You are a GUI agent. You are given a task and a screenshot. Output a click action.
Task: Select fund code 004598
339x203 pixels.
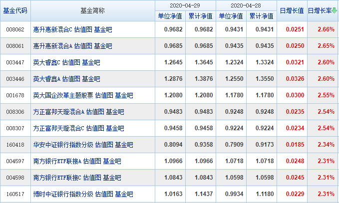(15, 178)
